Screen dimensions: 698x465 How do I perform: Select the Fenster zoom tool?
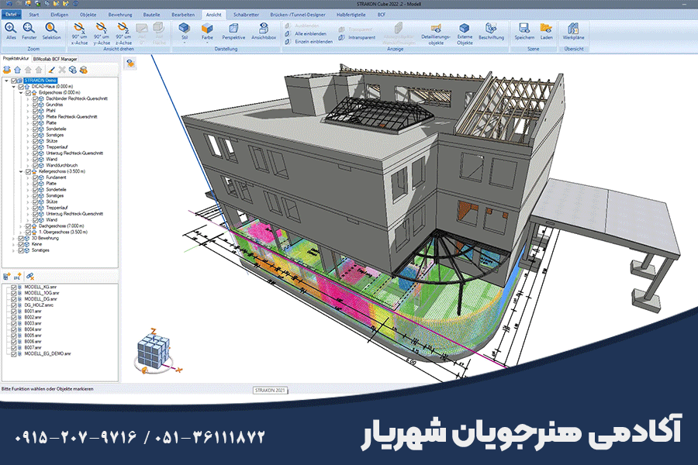(29, 30)
